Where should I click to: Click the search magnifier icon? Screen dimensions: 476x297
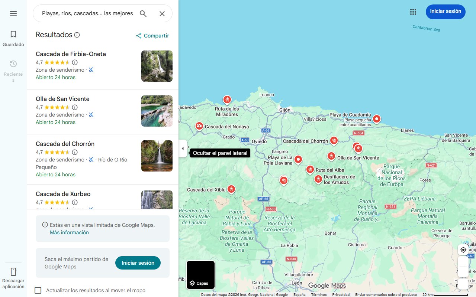click(x=143, y=13)
